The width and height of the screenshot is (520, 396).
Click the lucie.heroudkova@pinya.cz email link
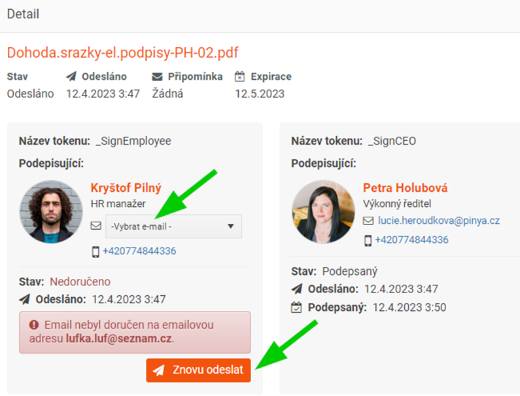439,221
